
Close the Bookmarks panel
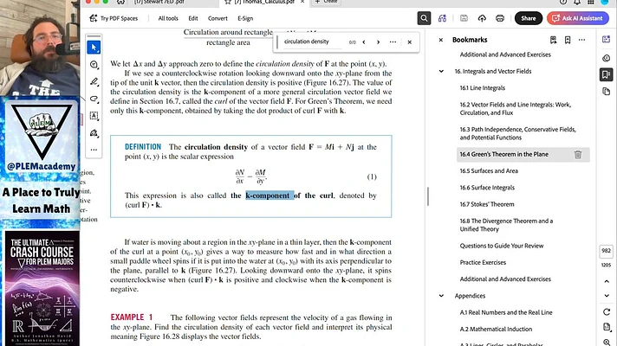point(441,40)
